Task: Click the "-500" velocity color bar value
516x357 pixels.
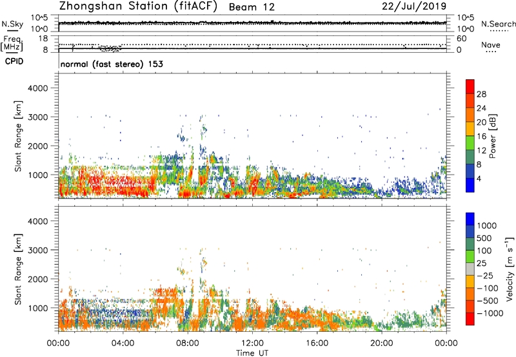Action: [488, 301]
